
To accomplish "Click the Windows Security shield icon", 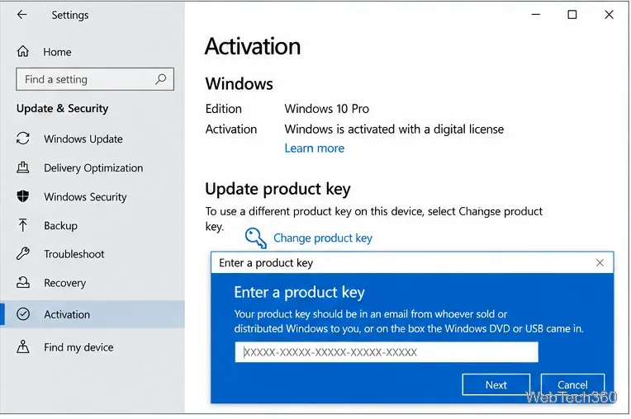I will (x=23, y=196).
